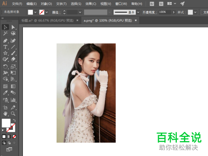Select the Width/Warp tool

(5, 73)
